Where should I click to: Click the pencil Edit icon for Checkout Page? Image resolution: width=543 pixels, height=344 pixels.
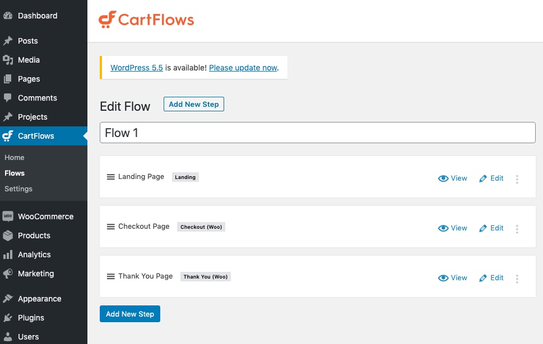pyautogui.click(x=483, y=228)
